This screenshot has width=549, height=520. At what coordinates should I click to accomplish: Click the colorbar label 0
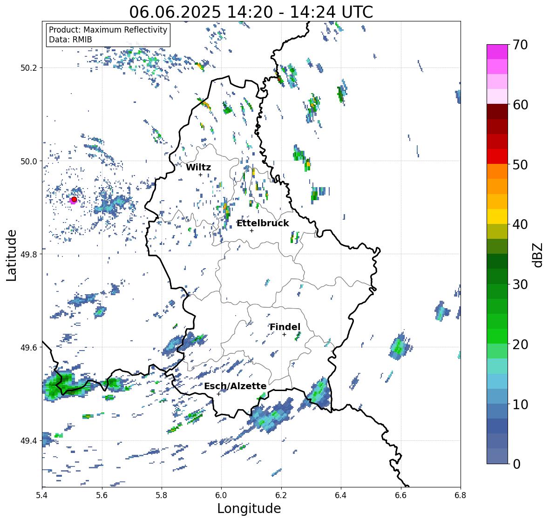click(x=516, y=464)
